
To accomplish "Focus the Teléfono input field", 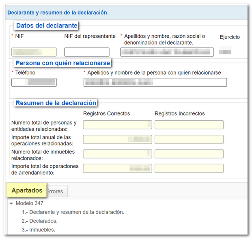I will [x=34, y=82].
